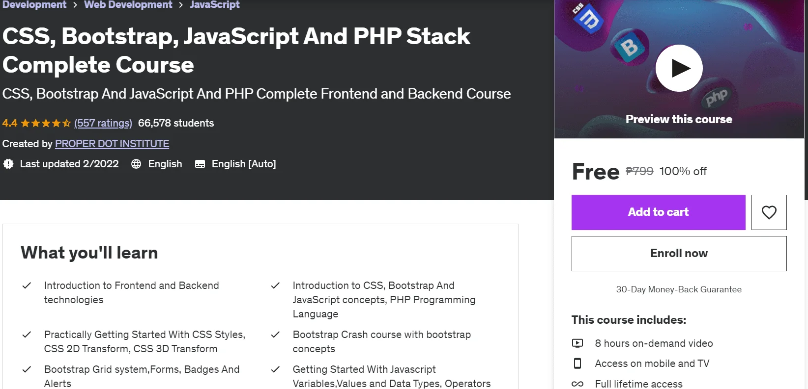The height and width of the screenshot is (389, 808).
Task: Click the struck-through ₱799 original price
Action: (639, 171)
